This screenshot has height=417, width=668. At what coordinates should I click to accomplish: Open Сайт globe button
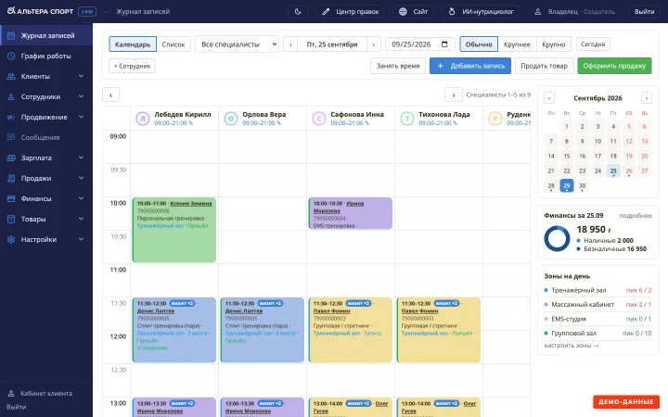pos(413,11)
